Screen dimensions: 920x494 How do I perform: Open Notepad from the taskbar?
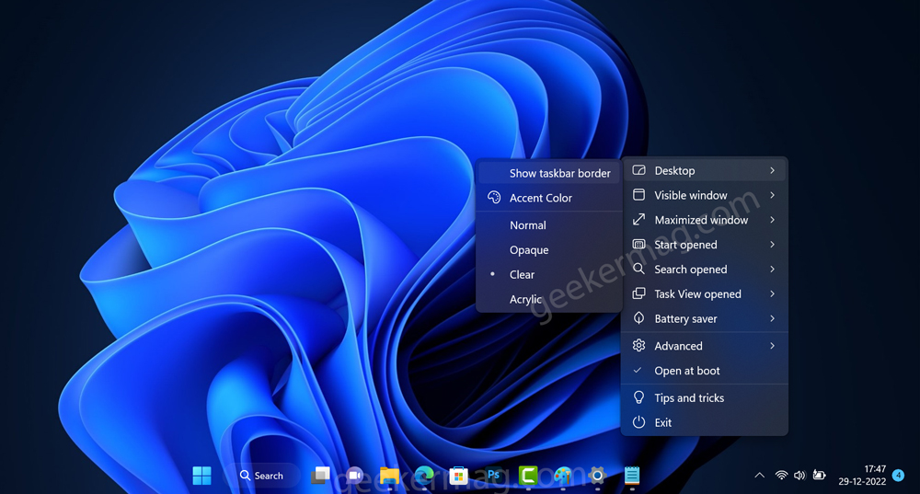(x=632, y=476)
